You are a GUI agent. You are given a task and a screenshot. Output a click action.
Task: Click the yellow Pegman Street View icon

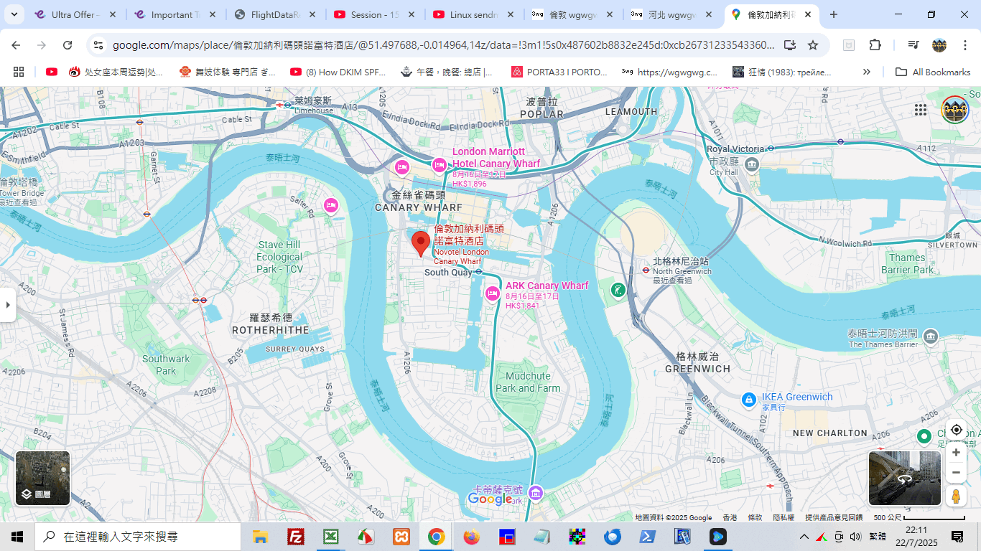point(956,496)
